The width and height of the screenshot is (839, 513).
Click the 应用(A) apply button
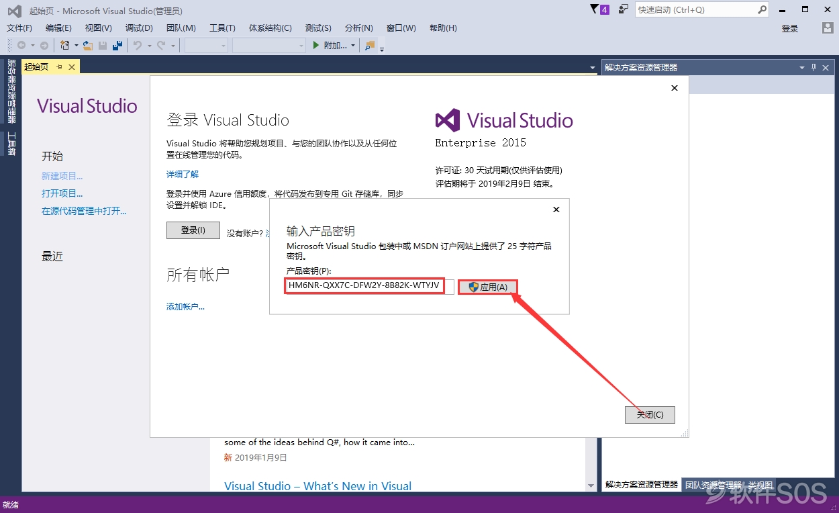coord(488,287)
